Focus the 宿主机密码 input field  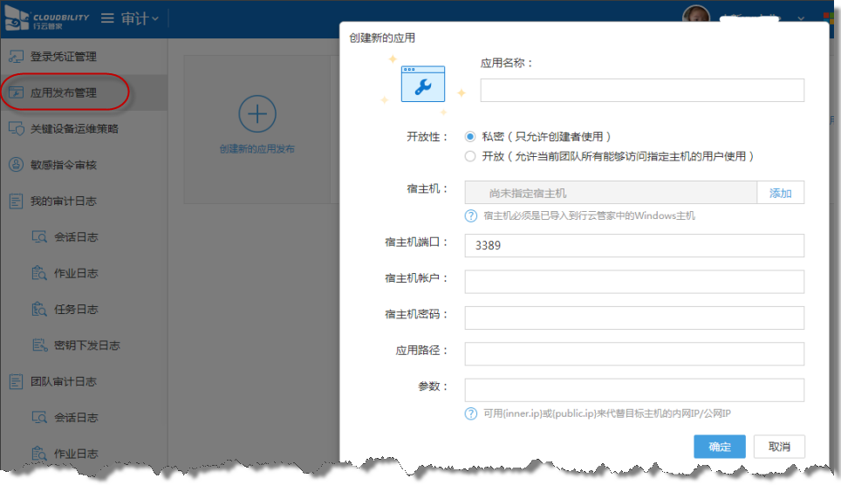[x=634, y=318]
